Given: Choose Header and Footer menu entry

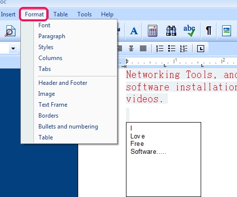Looking at the screenshot, I should pos(63,83).
